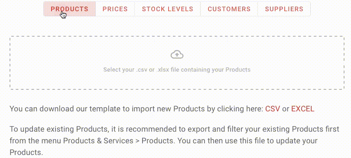Switch to the Prices tab
The image size is (351, 158).
(115, 9)
